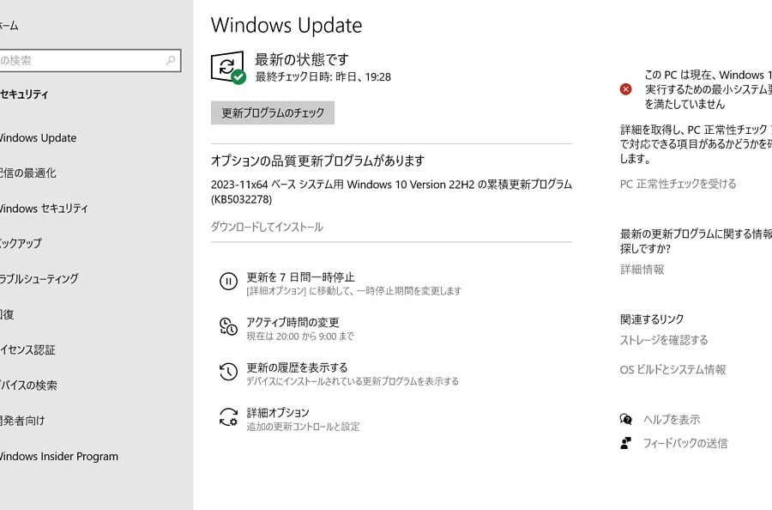
Task: Open Windows Insider Program in sidebar
Action: 58,457
